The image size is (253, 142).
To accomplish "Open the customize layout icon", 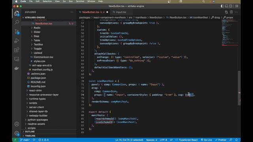I will pos(237,6).
